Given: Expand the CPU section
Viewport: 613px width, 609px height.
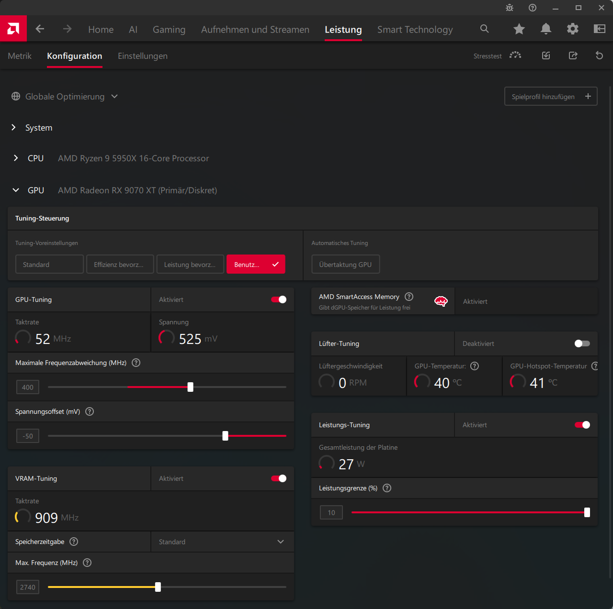Looking at the screenshot, I should tap(16, 158).
